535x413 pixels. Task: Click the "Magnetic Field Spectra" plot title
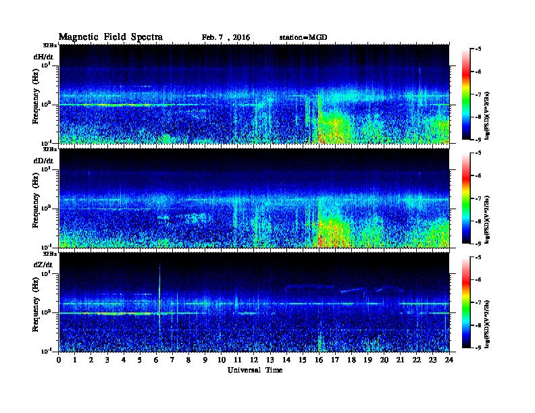[111, 37]
